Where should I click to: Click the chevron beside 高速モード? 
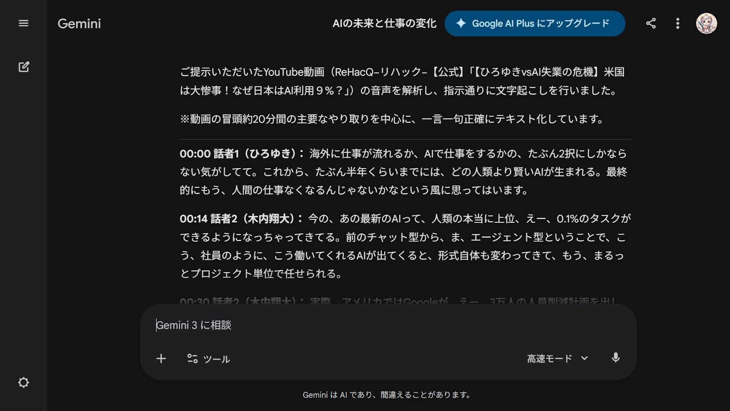point(584,358)
